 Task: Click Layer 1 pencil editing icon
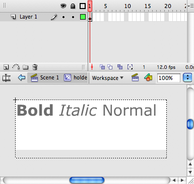[54, 17]
